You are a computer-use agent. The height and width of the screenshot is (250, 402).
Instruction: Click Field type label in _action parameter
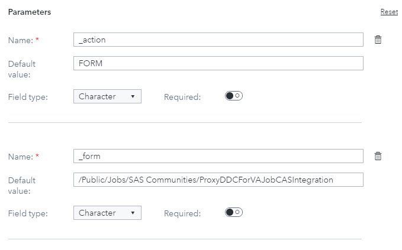pos(28,97)
